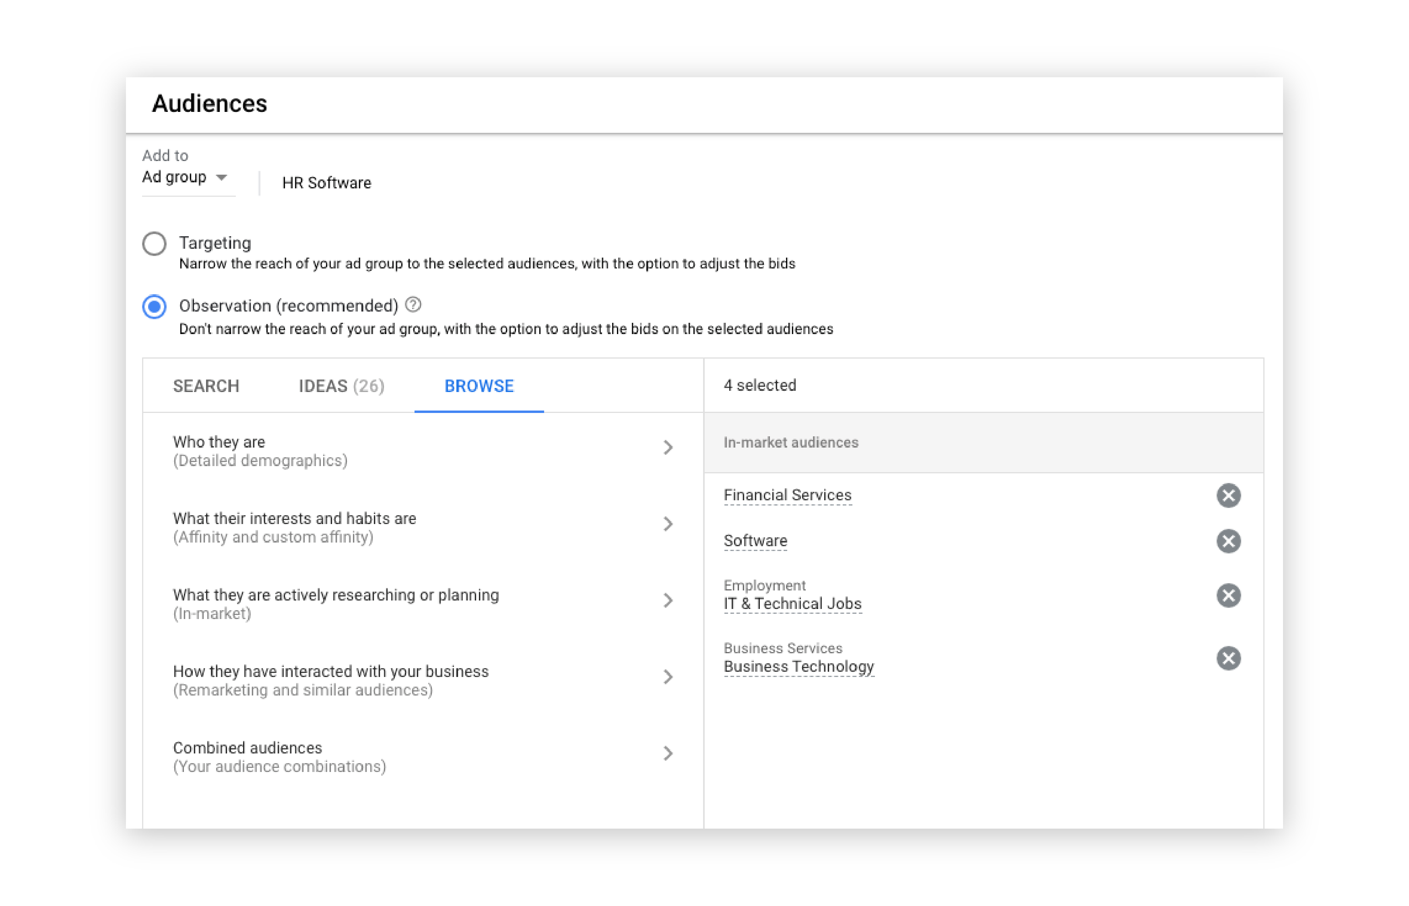The image size is (1409, 906).
Task: Open the Observation help icon
Action: (x=413, y=304)
